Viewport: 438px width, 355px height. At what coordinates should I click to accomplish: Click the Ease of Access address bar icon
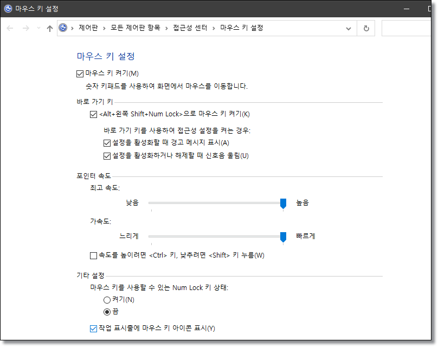coord(63,28)
